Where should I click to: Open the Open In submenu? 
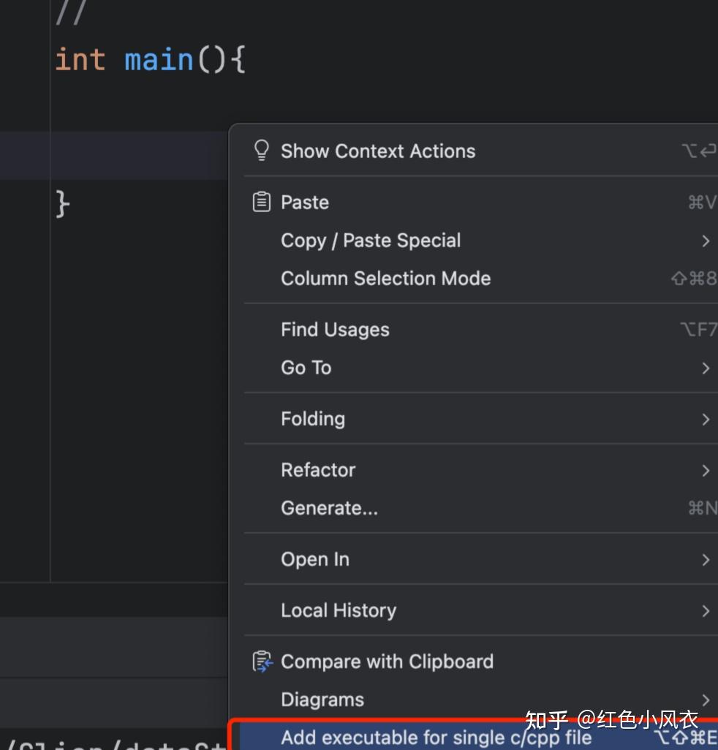point(314,559)
